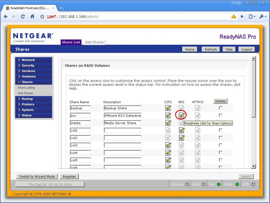Click the Logout button
This screenshot has width=270, height=203.
(x=247, y=49)
